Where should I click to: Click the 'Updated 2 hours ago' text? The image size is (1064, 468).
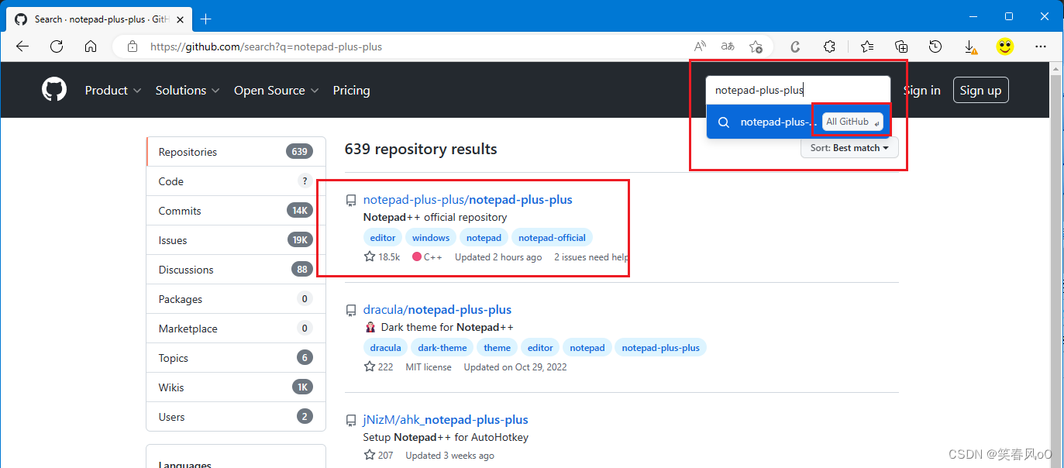click(498, 257)
